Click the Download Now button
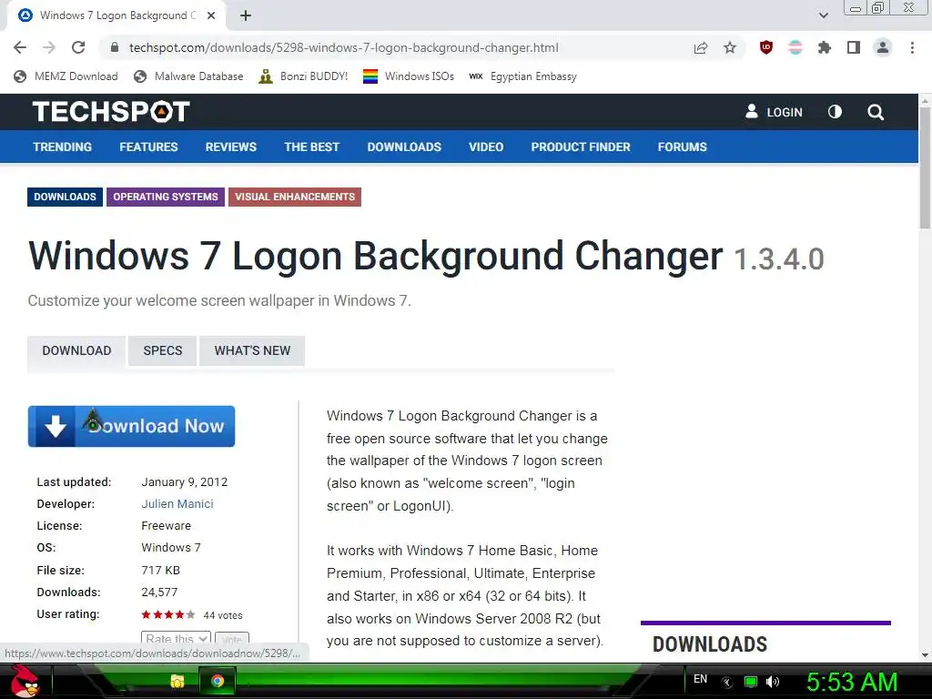 (131, 426)
